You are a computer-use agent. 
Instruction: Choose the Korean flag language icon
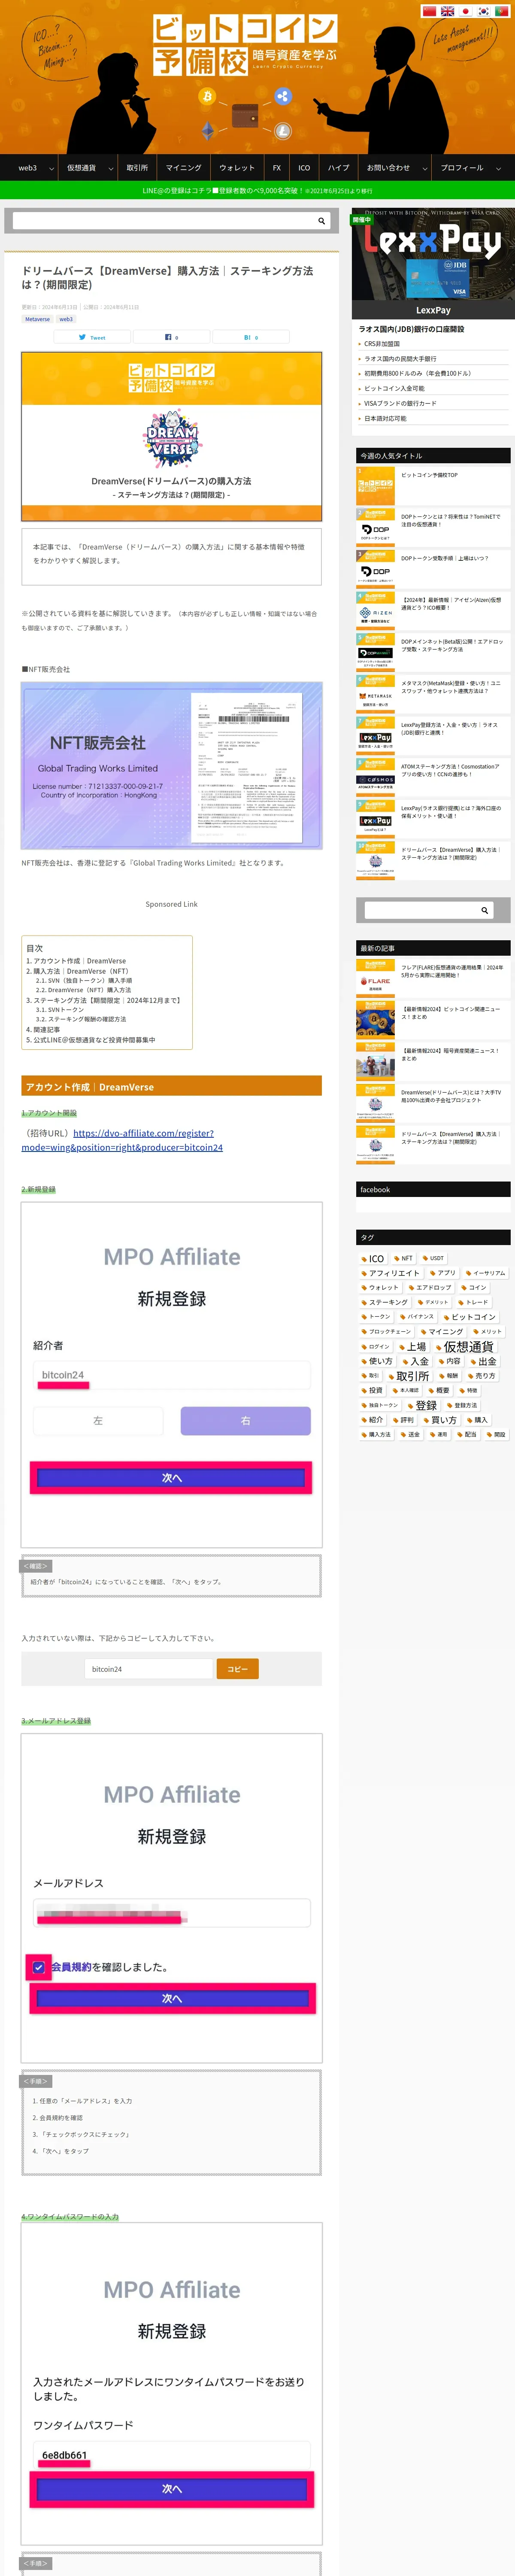(x=483, y=11)
